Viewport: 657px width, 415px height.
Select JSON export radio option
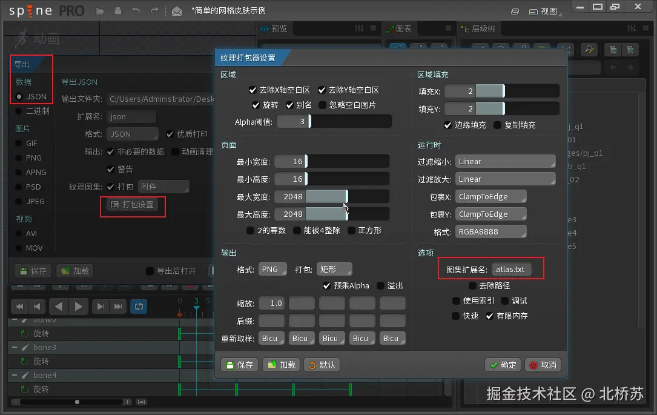(31, 96)
